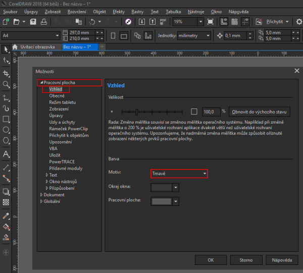Click the Print icon
Viewport: 303px width, 273px height.
pos(44,22)
